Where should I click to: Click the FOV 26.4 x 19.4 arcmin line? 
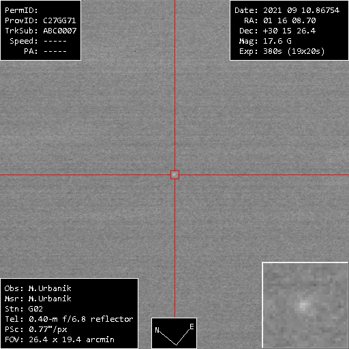[x=59, y=339]
